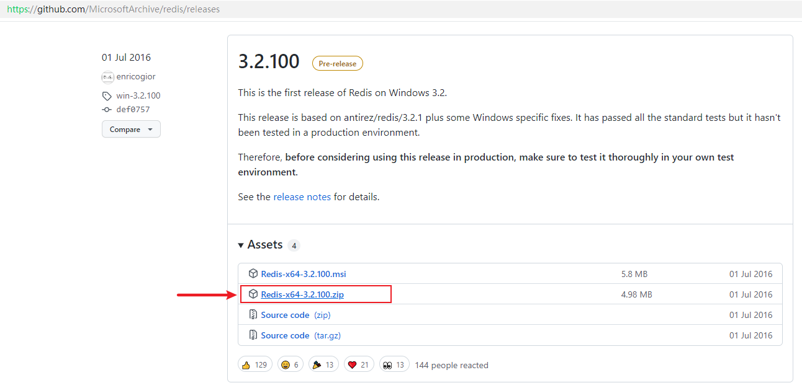Click the enricogior avatar image
802x388 pixels.
coord(108,77)
